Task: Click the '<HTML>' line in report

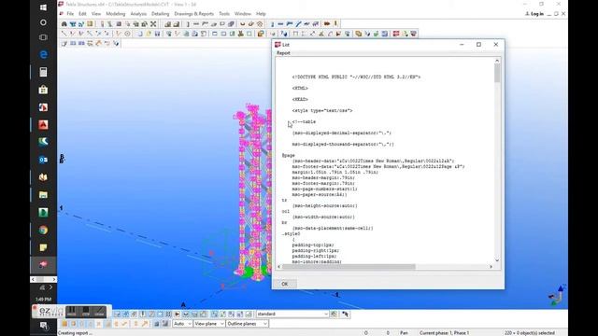Action: coord(300,88)
